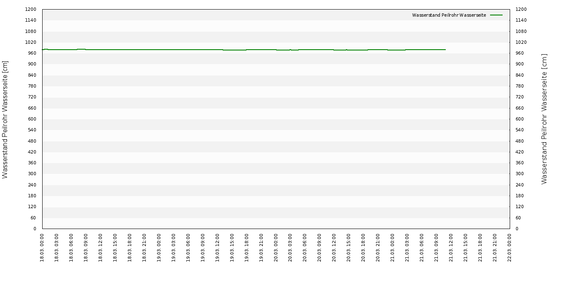Viewport: 564px width, 292px height.
Task: Click the green line sample in the legend
Action: [496, 15]
